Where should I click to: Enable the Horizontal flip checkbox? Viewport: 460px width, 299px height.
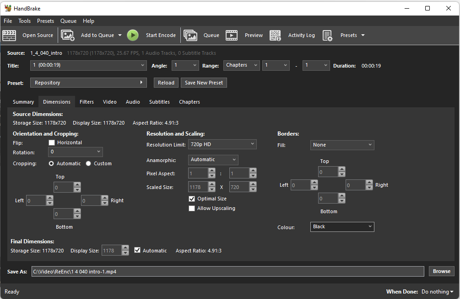pos(52,142)
